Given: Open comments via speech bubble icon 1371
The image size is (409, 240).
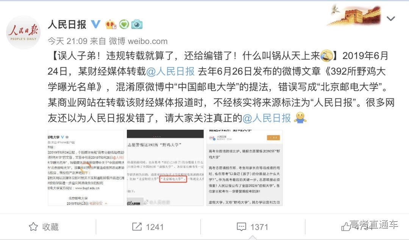Looking at the screenshot, I should pos(241,227).
